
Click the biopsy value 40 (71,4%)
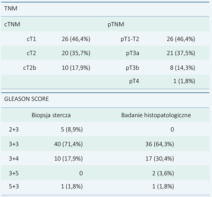pyautogui.click(x=68, y=144)
